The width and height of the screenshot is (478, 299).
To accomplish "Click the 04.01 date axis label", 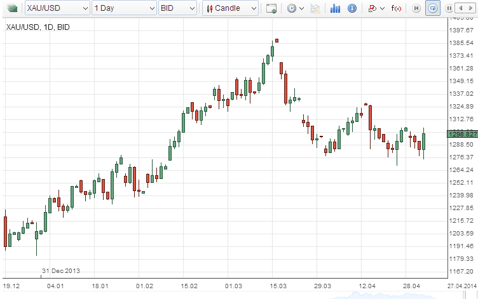I will tap(55, 286).
